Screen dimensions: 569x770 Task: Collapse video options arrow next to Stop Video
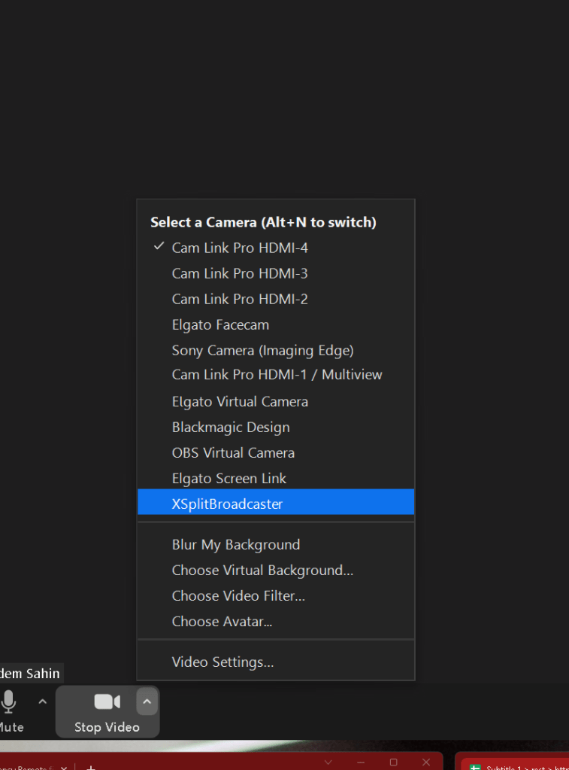pos(147,702)
